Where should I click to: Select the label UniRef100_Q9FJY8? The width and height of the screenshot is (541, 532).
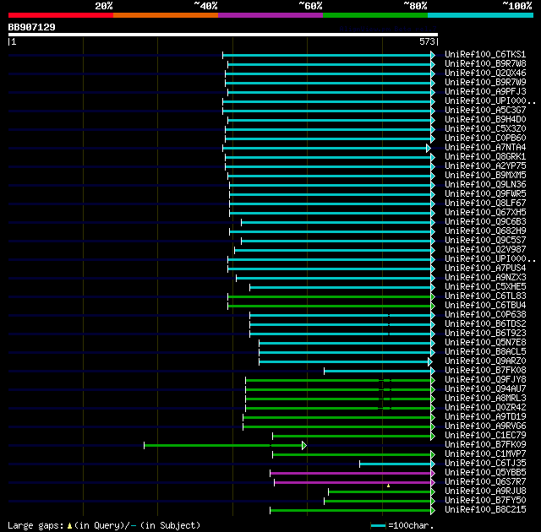pyautogui.click(x=485, y=380)
